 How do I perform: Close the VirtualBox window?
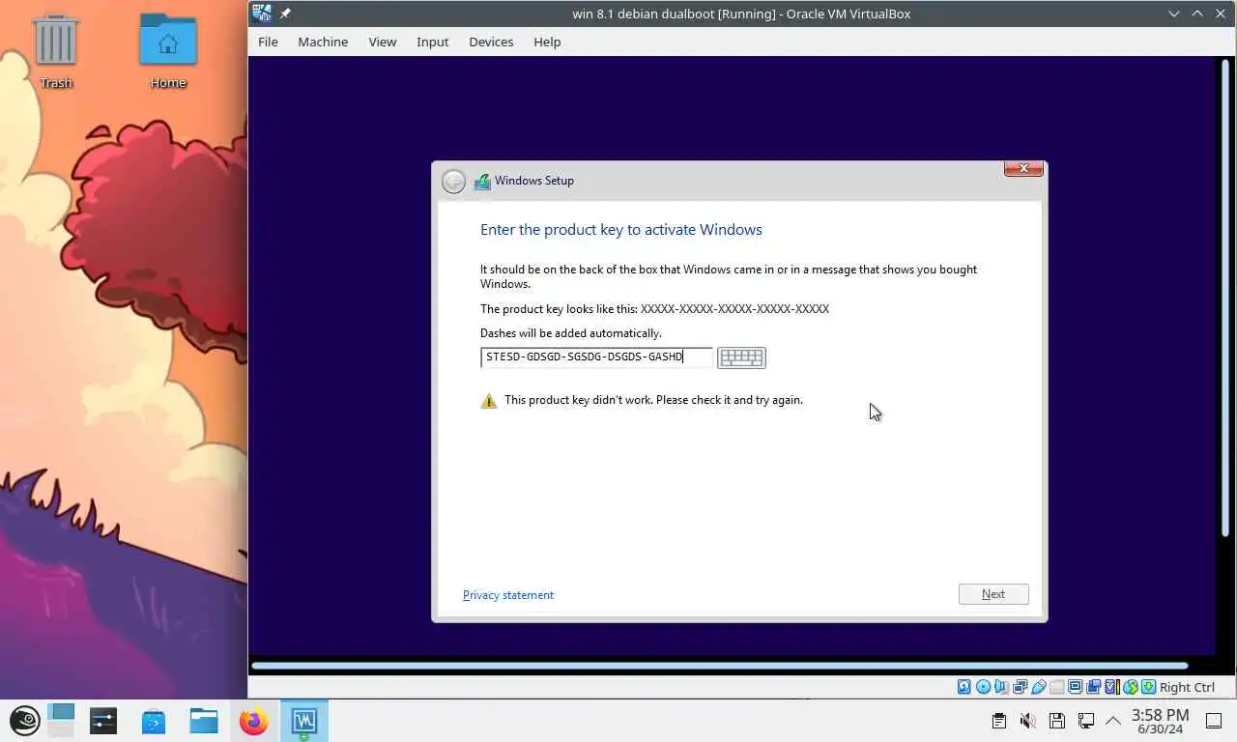pos(1221,14)
